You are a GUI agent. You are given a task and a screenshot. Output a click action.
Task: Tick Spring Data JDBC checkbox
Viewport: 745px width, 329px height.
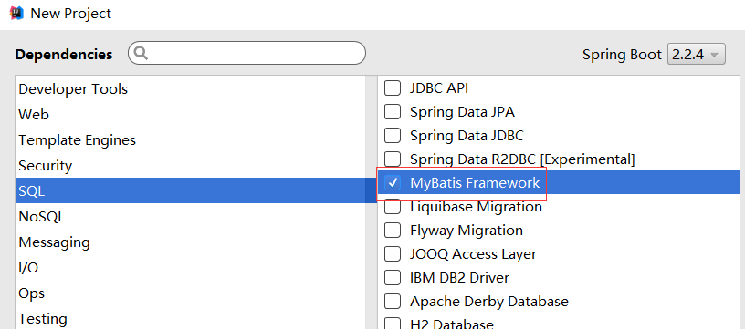(392, 136)
